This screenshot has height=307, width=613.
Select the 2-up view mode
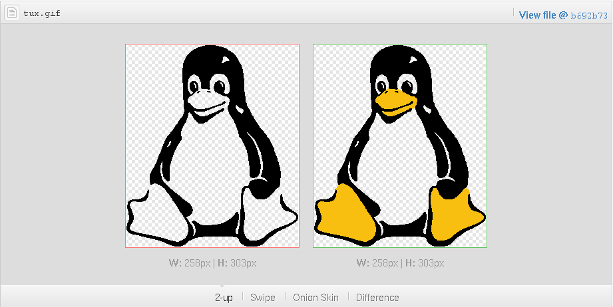pyautogui.click(x=224, y=298)
